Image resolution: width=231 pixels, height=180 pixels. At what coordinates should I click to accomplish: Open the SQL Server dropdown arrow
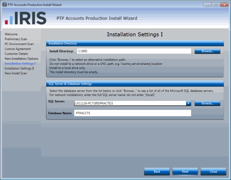188,103
